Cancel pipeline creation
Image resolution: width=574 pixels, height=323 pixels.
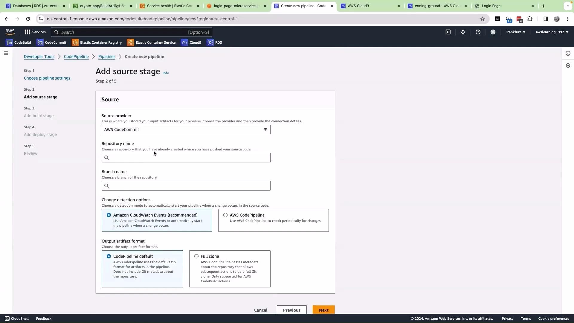click(261, 310)
